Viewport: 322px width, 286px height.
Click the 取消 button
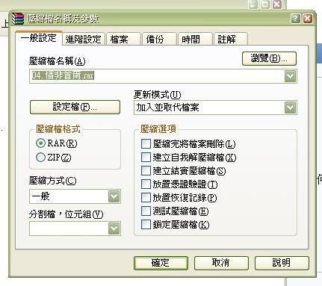click(221, 263)
